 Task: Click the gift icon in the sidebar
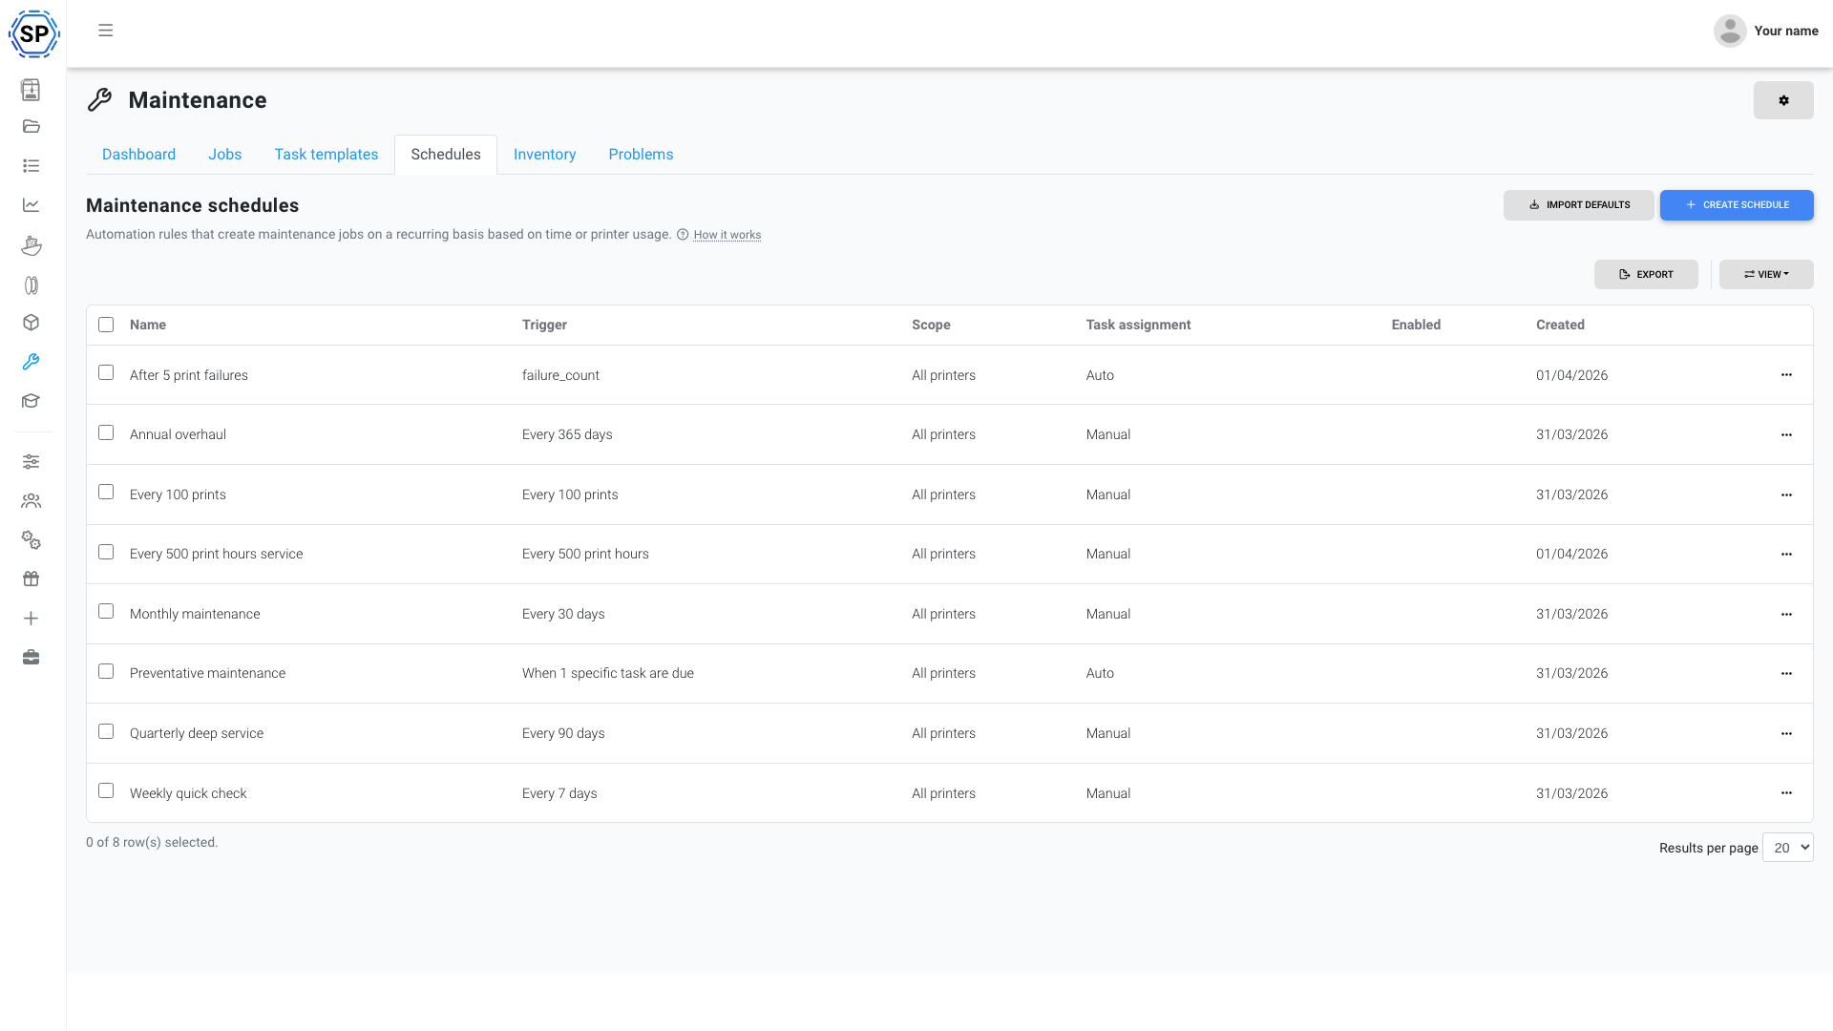pyautogui.click(x=31, y=579)
